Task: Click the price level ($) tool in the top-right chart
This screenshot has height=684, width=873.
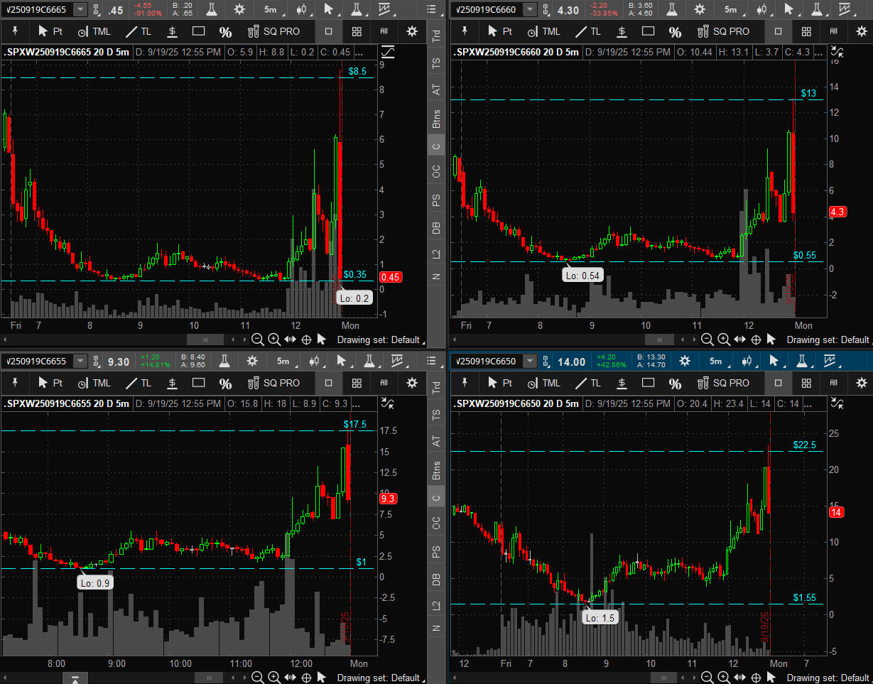Action: click(622, 31)
